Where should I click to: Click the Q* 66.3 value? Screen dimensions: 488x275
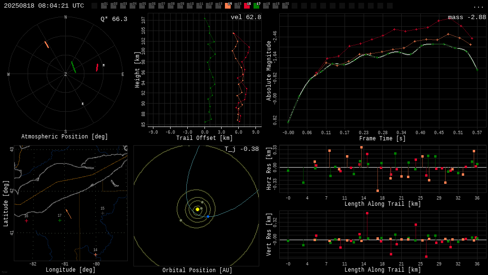(x=114, y=19)
